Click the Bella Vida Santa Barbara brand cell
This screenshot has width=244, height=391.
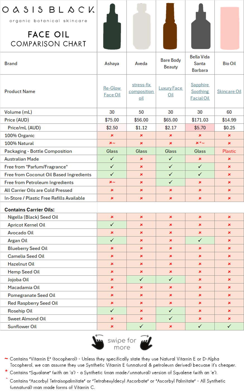200,63
